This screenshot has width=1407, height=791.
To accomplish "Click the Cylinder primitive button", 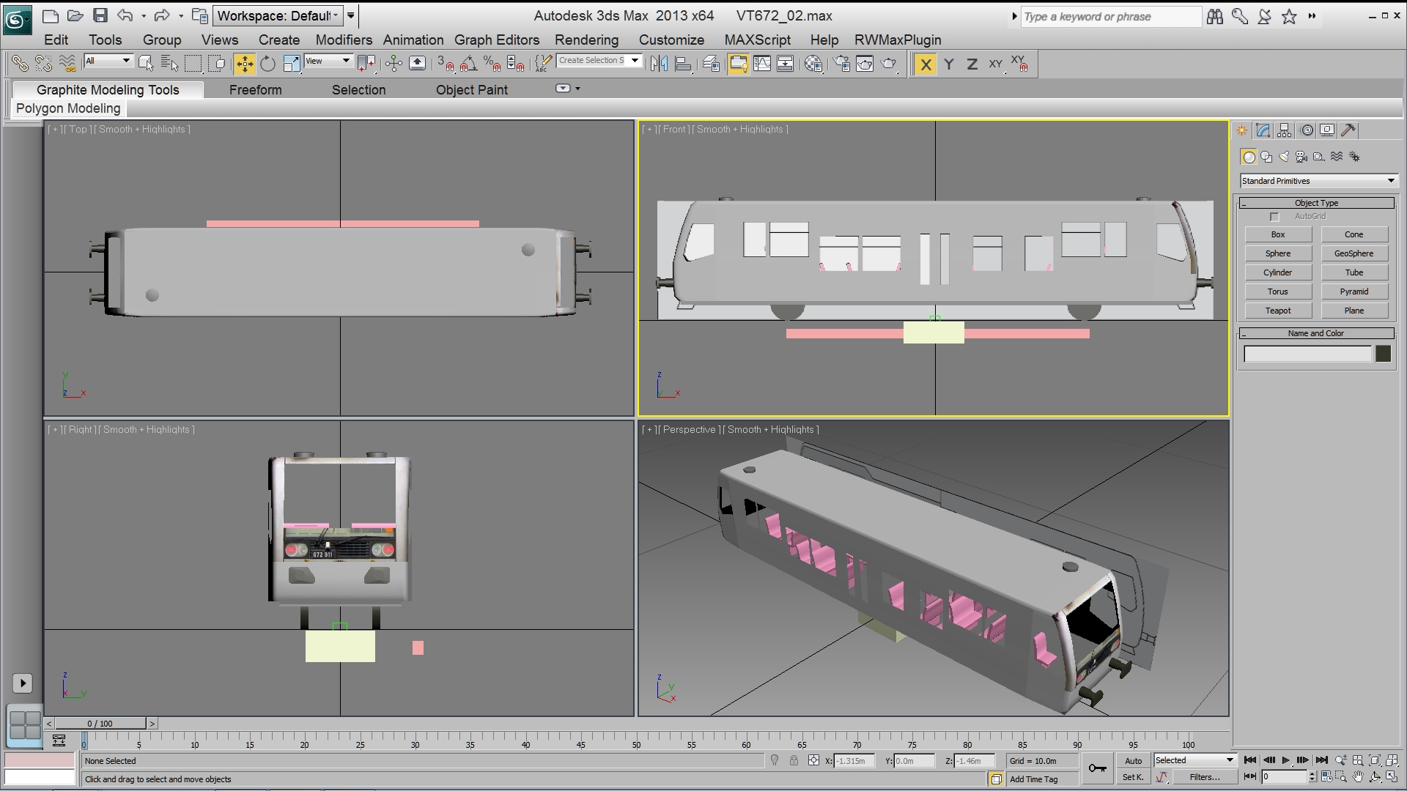I will pos(1278,272).
